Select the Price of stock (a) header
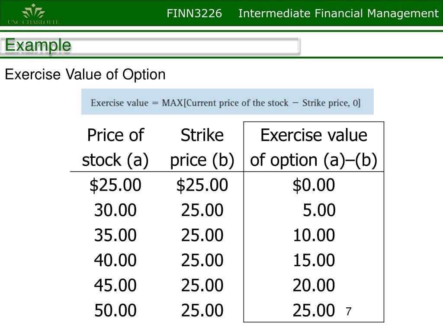Image resolution: width=443 pixels, height=332 pixels. [x=115, y=147]
